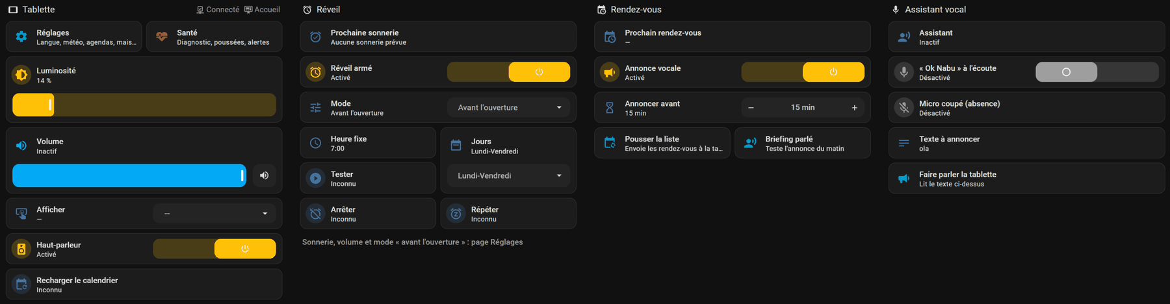Click Faire parler la tablette button
This screenshot has width=1170, height=304.
[1026, 178]
